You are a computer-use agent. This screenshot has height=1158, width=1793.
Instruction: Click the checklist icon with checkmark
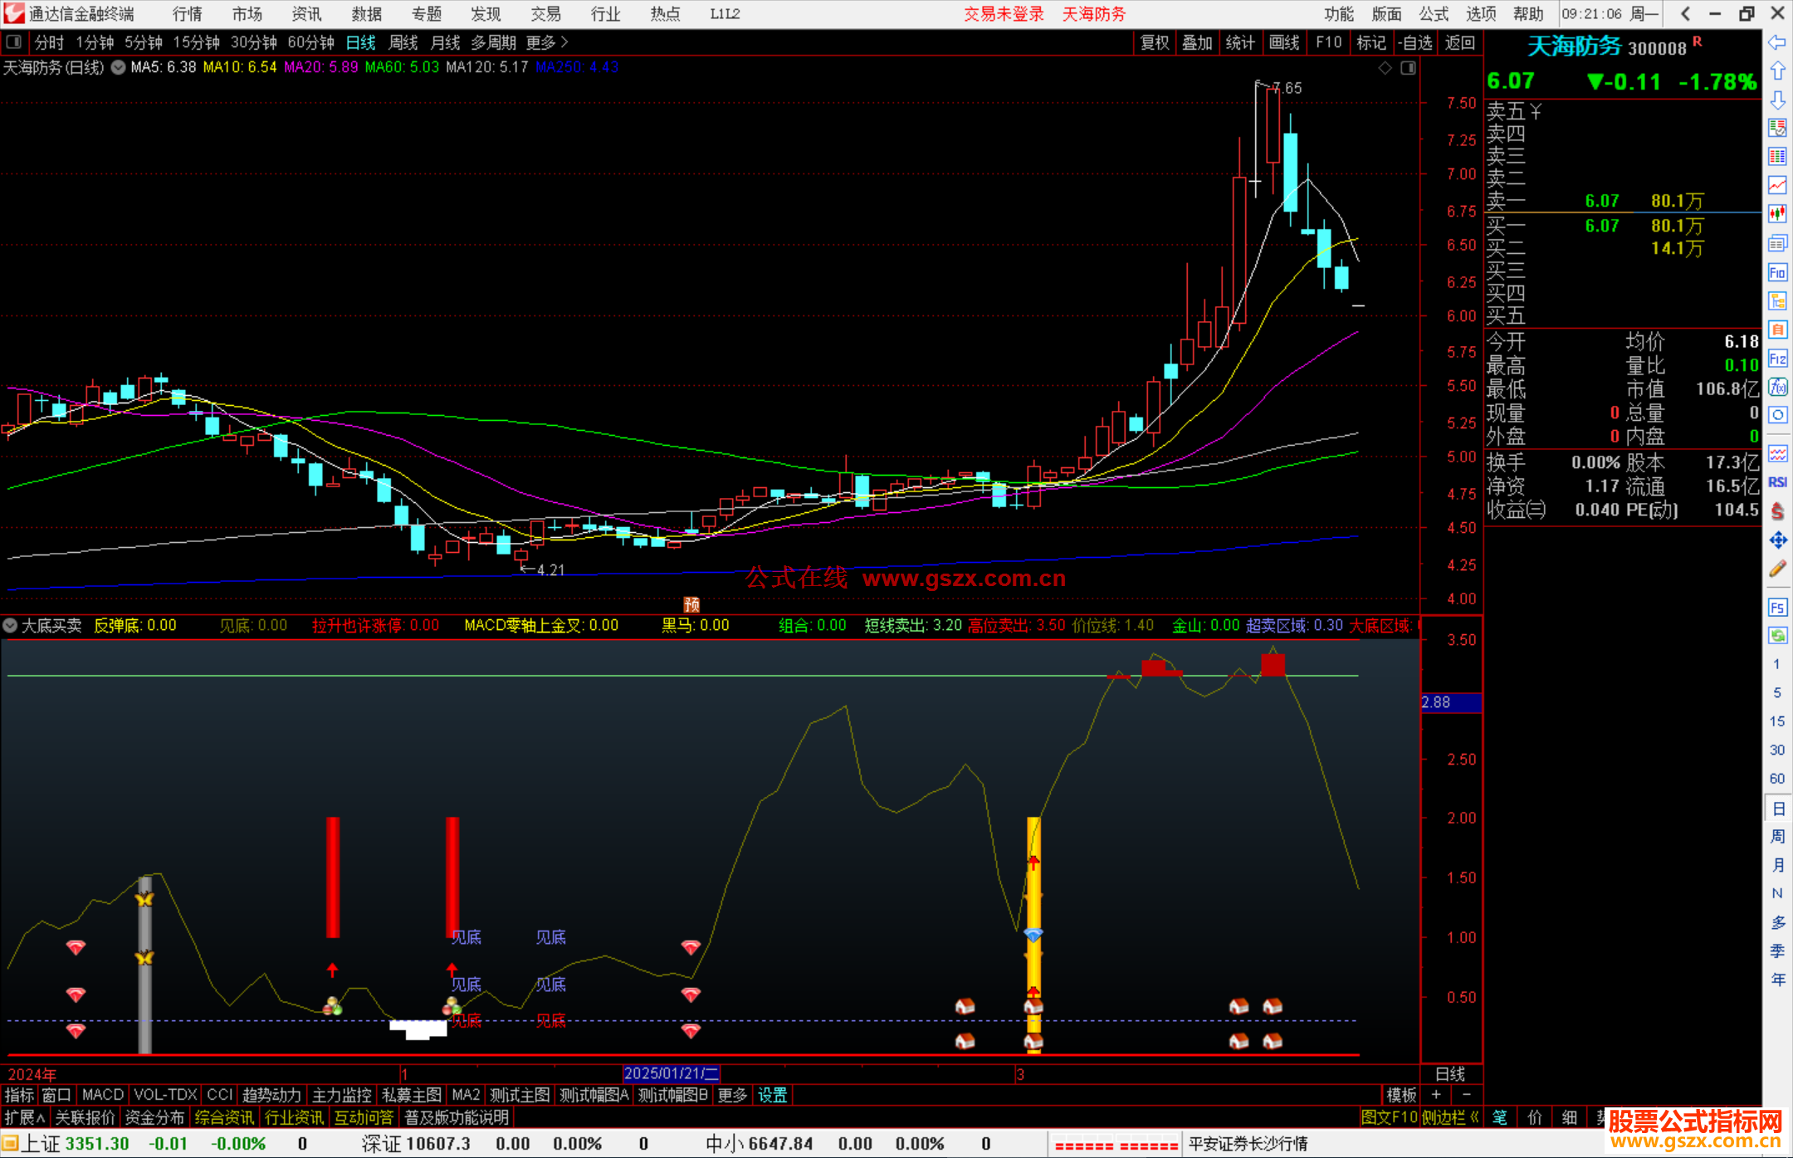1777,129
